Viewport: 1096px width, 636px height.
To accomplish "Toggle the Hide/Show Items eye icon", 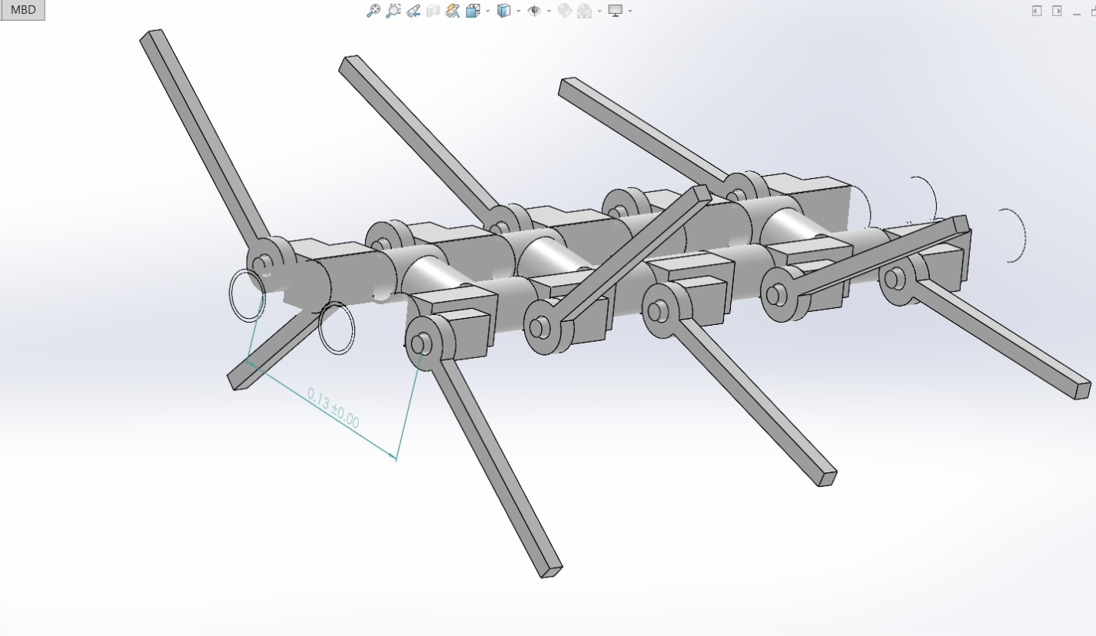I will 534,11.
